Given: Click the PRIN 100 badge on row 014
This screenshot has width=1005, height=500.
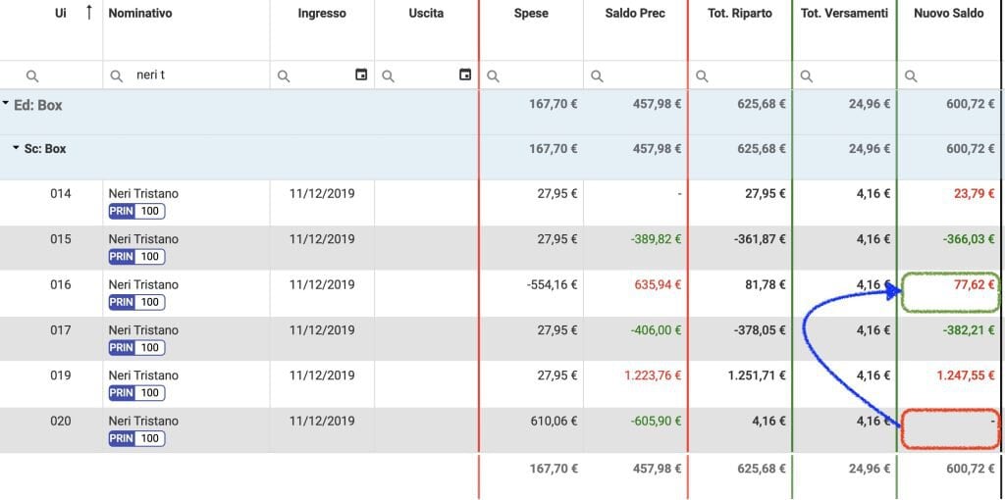Looking at the screenshot, I should [135, 212].
